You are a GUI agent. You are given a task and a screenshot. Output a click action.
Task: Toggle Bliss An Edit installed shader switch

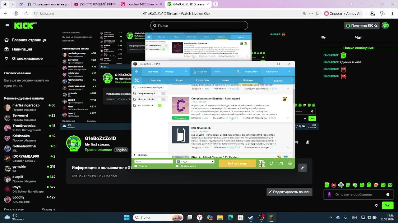pos(161,99)
